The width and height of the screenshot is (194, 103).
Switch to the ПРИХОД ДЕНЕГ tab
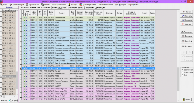[x=59, y=8]
